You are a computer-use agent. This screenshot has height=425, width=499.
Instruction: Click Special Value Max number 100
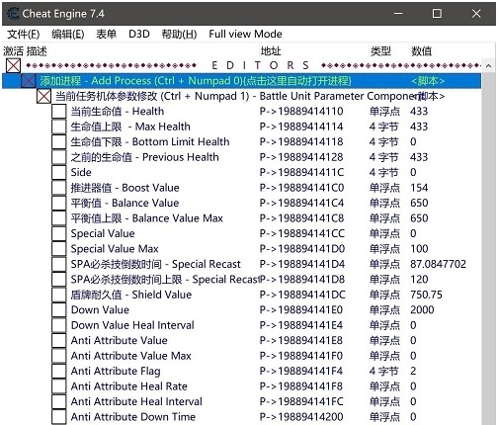point(419,249)
